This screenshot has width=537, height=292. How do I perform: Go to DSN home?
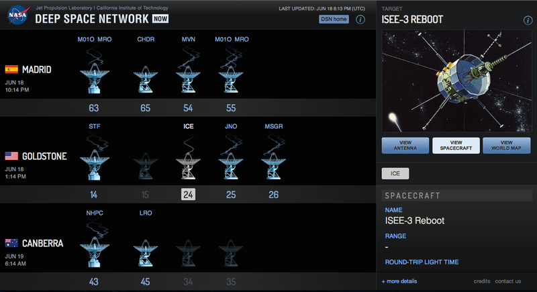tap(334, 19)
